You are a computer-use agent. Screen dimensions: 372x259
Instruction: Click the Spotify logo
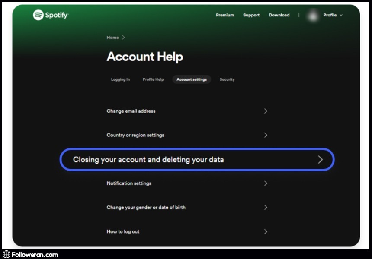[51, 15]
